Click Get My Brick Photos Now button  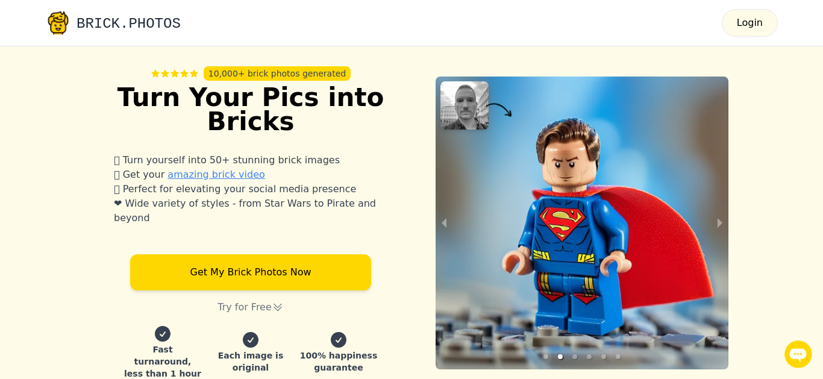251,272
